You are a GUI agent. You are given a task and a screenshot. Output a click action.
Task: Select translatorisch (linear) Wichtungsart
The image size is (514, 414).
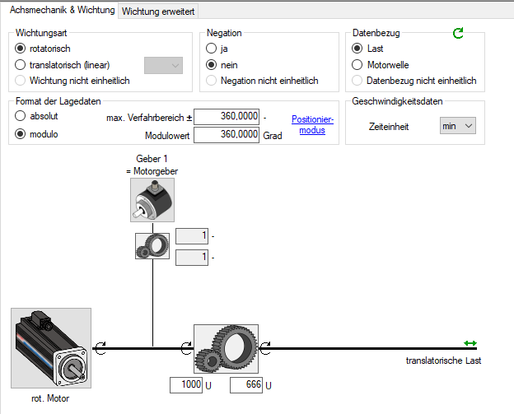(x=21, y=64)
